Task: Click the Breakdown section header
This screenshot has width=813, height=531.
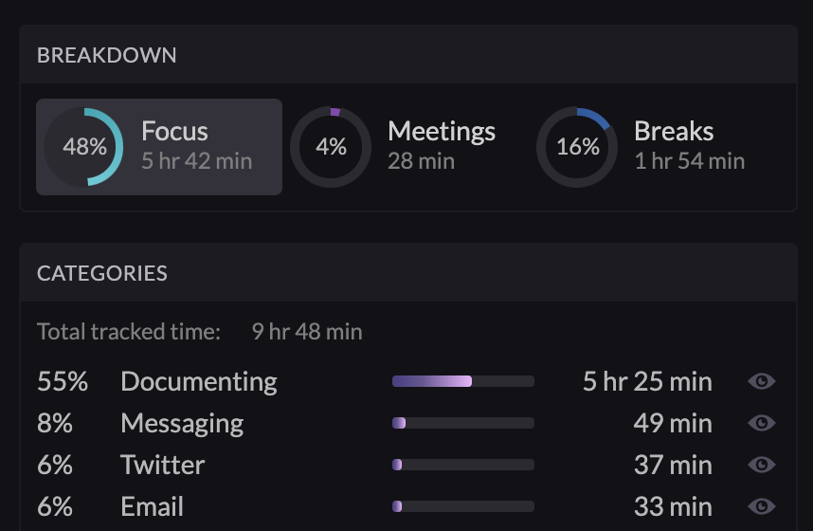Action: click(x=106, y=55)
